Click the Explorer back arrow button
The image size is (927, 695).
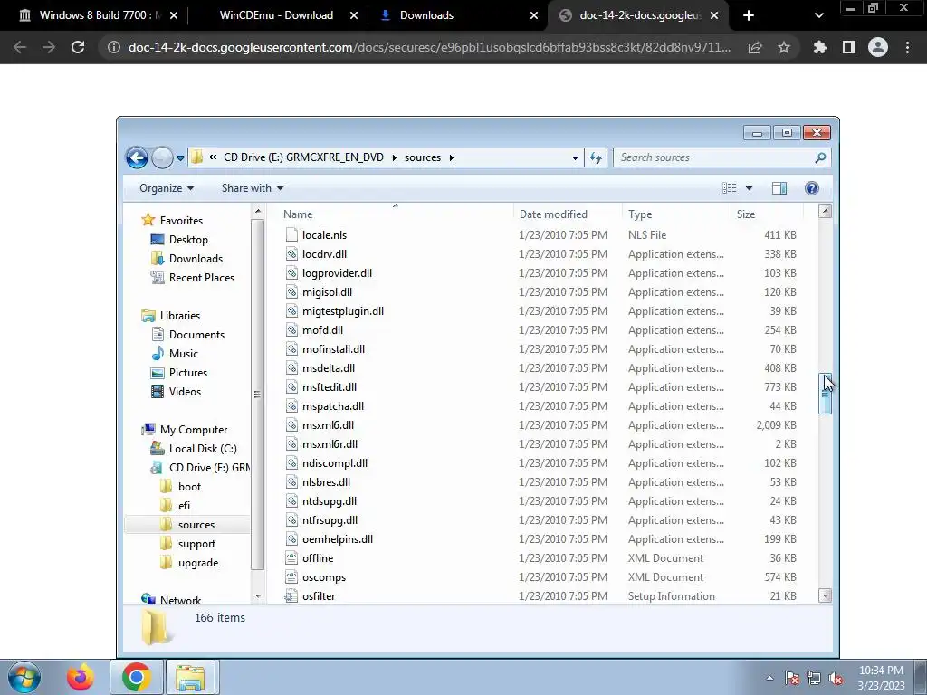point(137,157)
